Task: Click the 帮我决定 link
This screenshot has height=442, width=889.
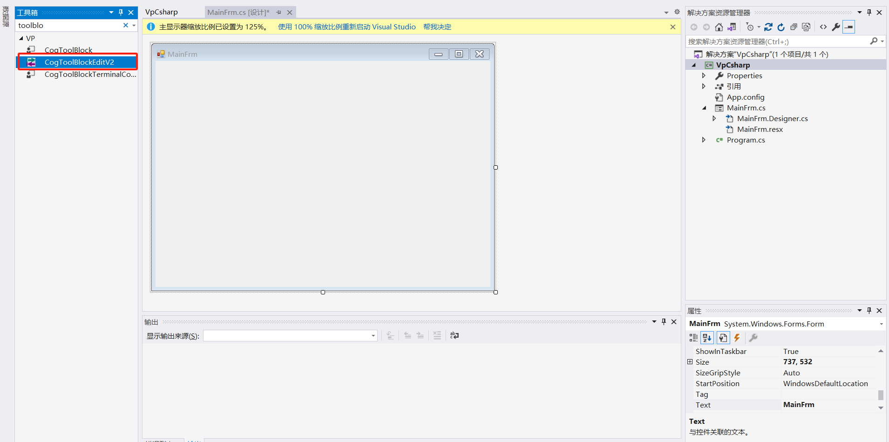Action: pos(437,27)
